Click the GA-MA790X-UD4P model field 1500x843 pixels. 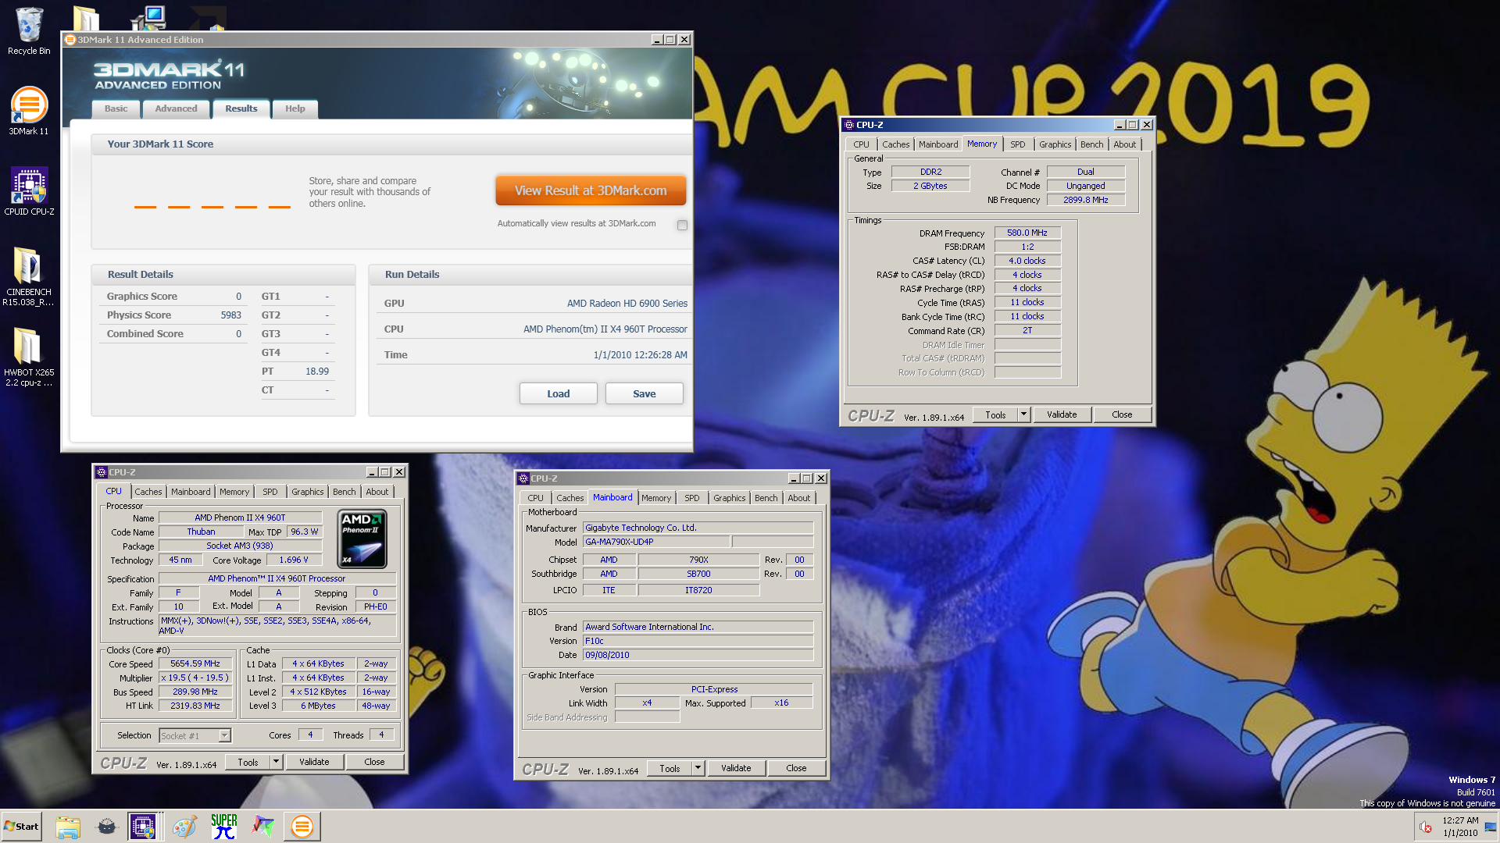point(656,542)
